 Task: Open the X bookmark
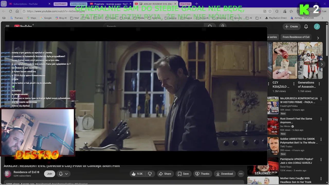(x=258, y=18)
